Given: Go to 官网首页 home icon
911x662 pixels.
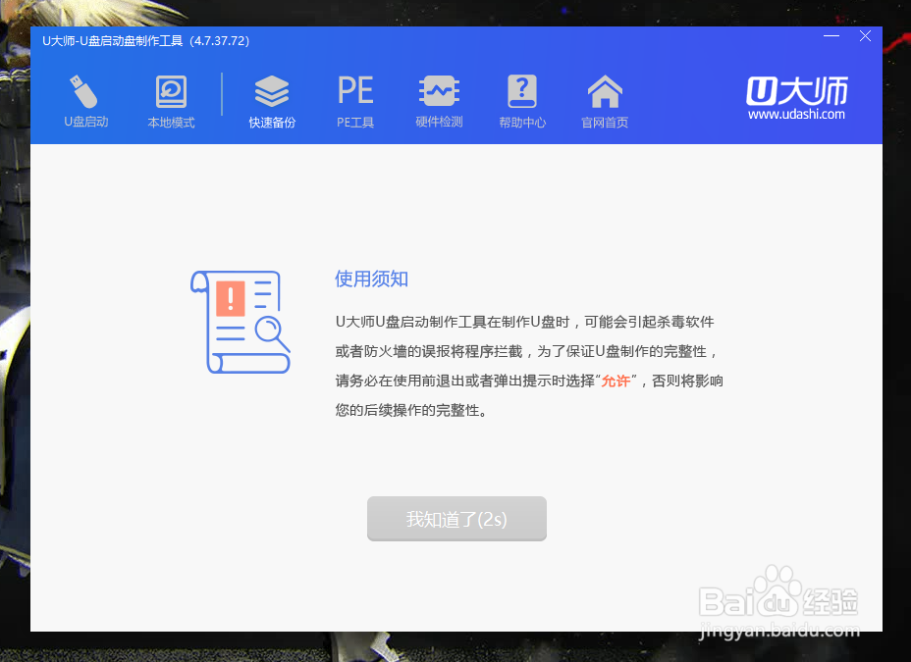Looking at the screenshot, I should (605, 100).
